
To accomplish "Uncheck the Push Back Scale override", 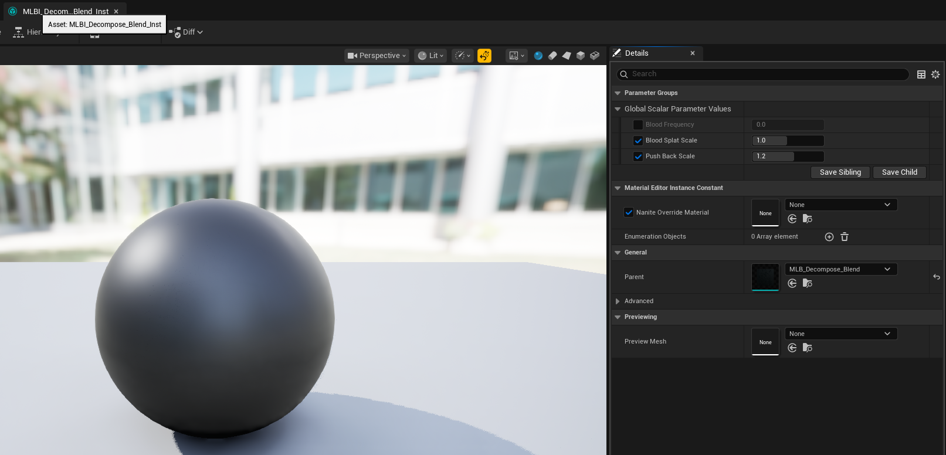I will pyautogui.click(x=638, y=157).
